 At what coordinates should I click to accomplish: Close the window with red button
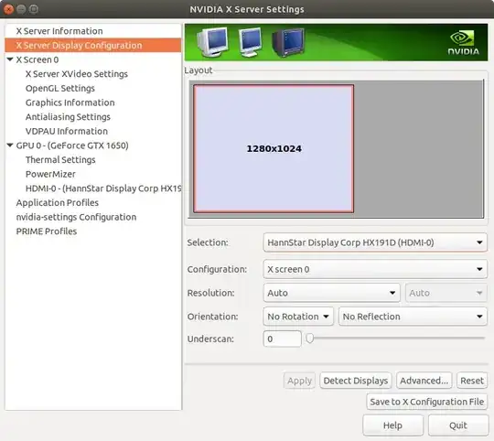click(8, 9)
